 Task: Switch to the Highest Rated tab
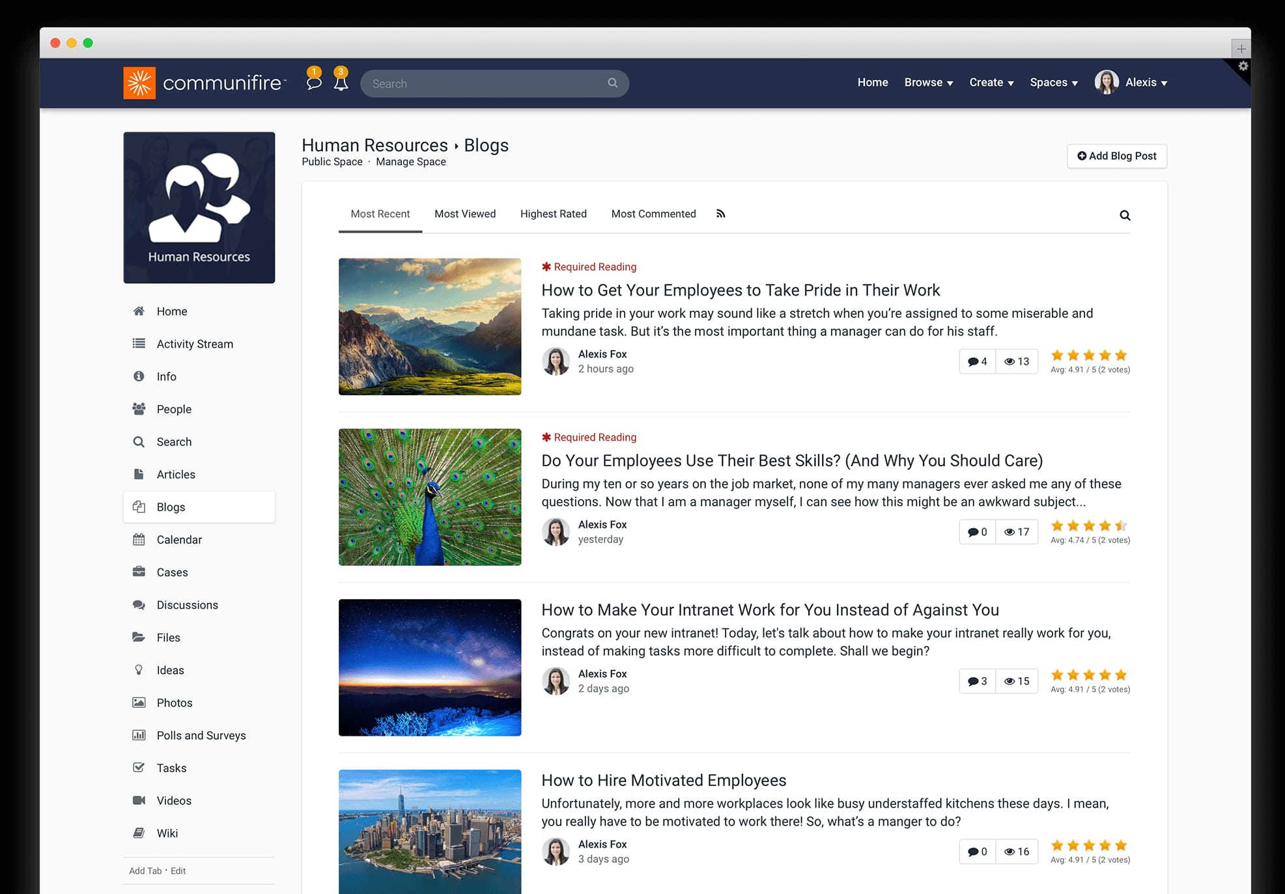[x=553, y=214]
